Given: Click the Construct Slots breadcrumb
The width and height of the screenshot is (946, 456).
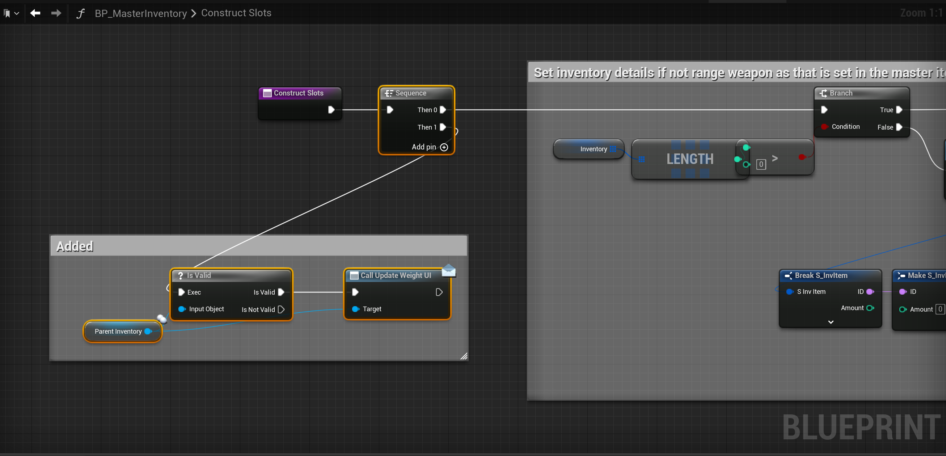Looking at the screenshot, I should 236,13.
